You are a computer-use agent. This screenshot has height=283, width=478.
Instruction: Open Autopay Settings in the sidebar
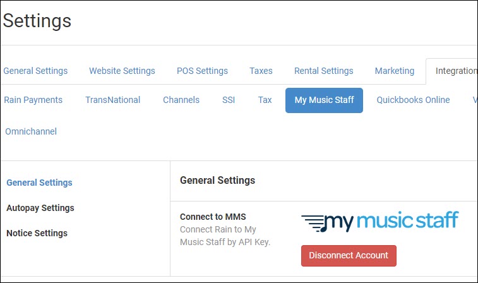pos(40,208)
